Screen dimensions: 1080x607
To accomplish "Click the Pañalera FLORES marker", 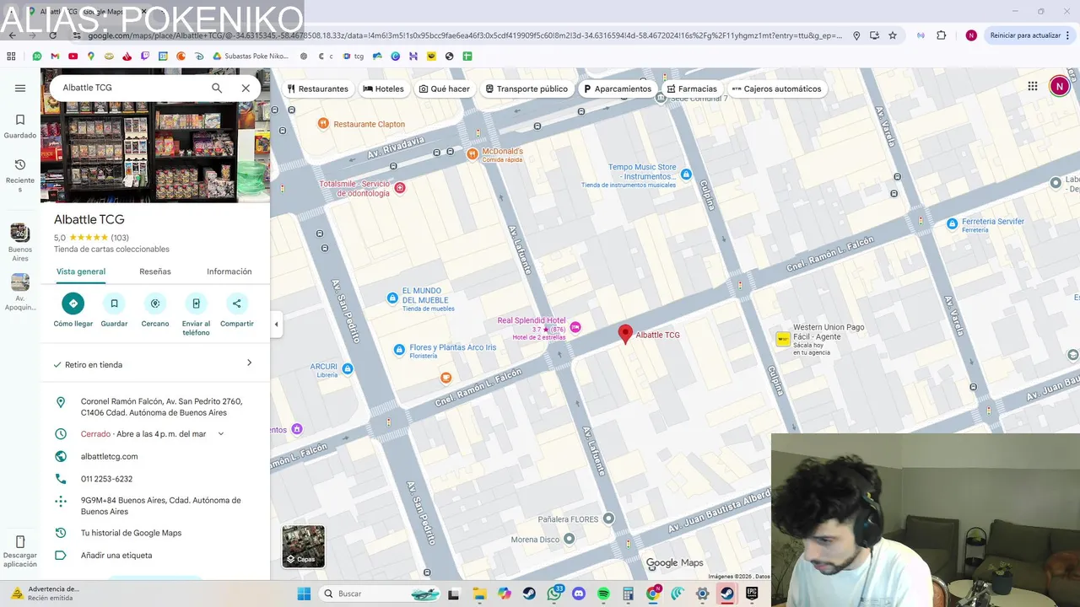I will pyautogui.click(x=608, y=518).
